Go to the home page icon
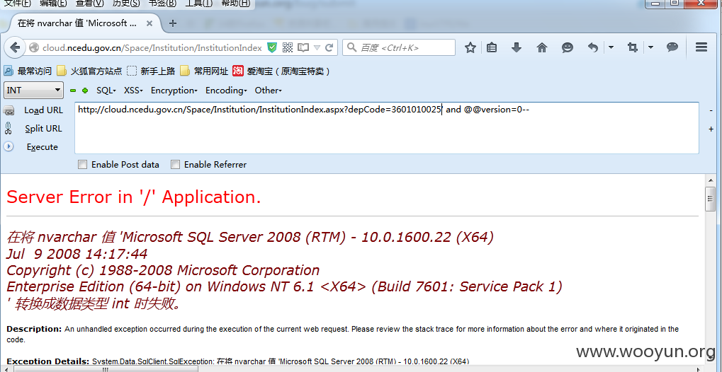Screen dimensions: 722x372 point(542,47)
